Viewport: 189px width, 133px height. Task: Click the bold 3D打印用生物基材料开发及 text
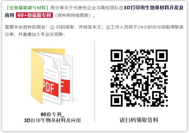click(x=154, y=8)
